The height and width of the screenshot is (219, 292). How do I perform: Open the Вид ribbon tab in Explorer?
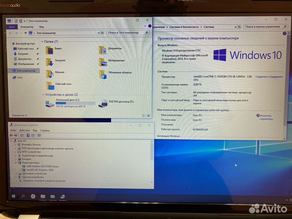pos(42,27)
